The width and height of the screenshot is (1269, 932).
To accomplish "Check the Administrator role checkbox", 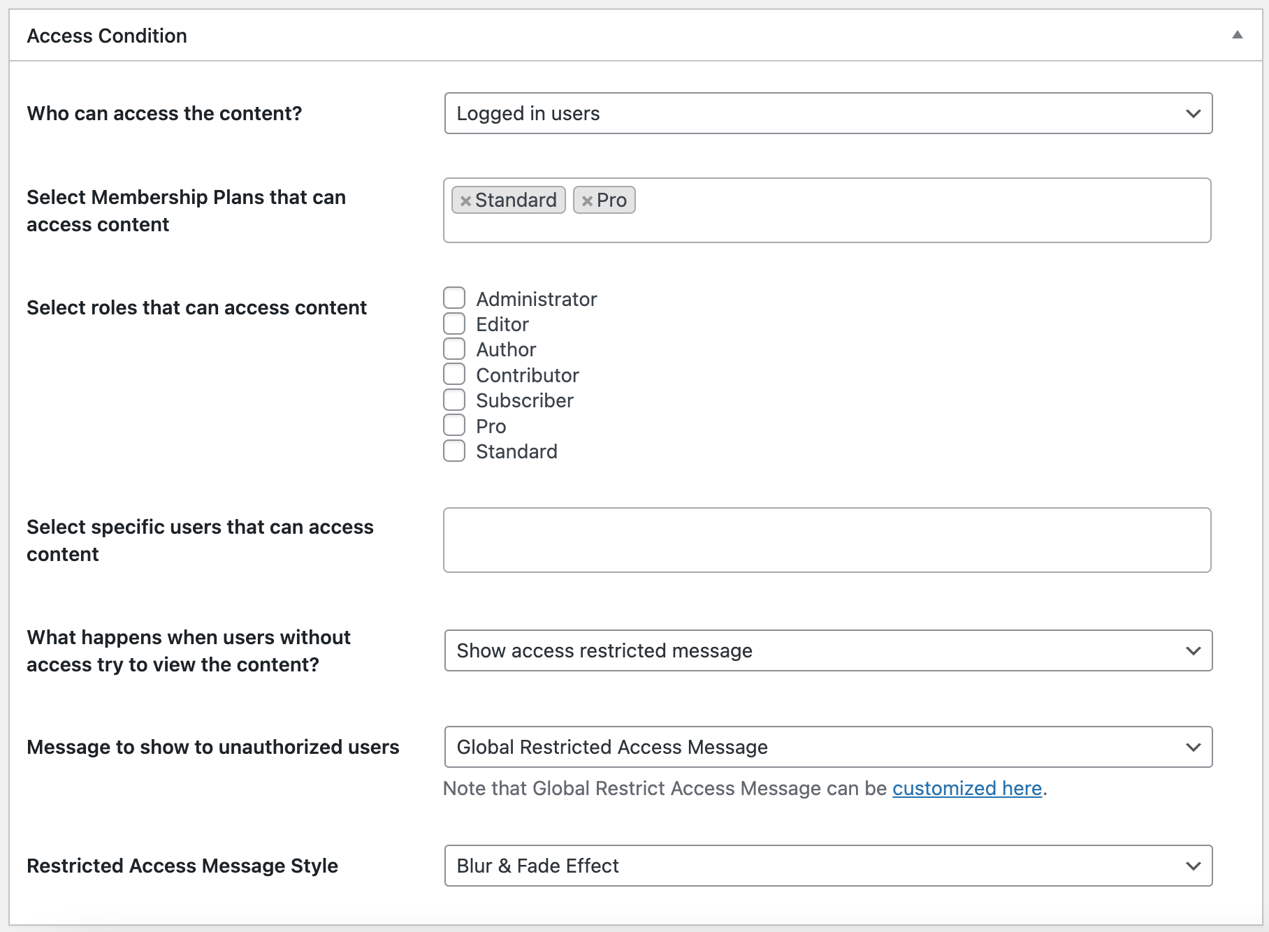I will coord(454,298).
